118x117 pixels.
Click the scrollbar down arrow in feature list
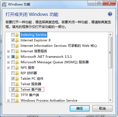pyautogui.click(x=110, y=100)
